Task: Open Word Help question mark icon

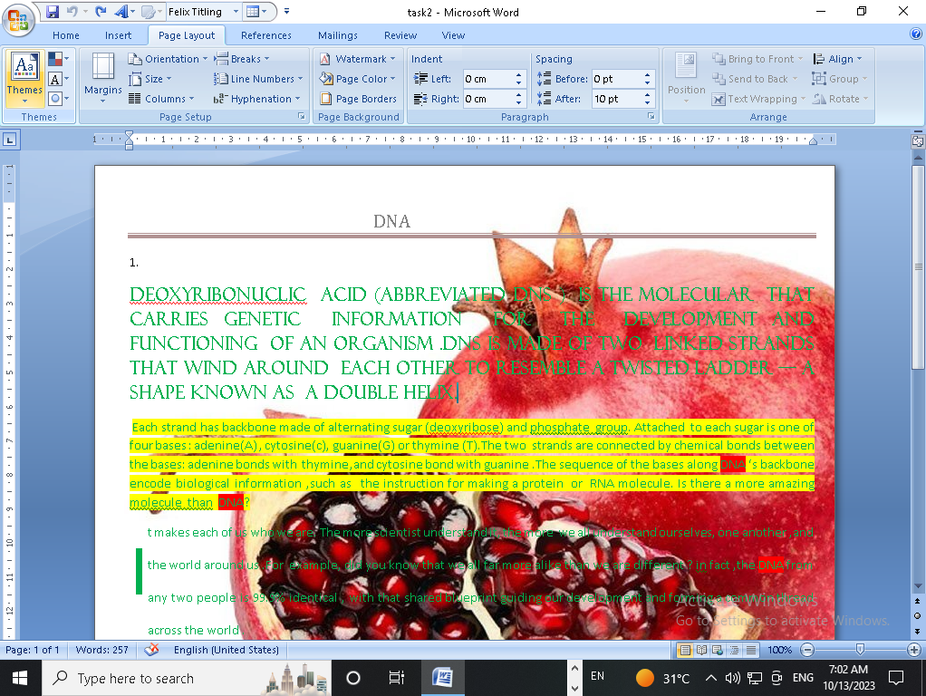Action: coord(915,35)
